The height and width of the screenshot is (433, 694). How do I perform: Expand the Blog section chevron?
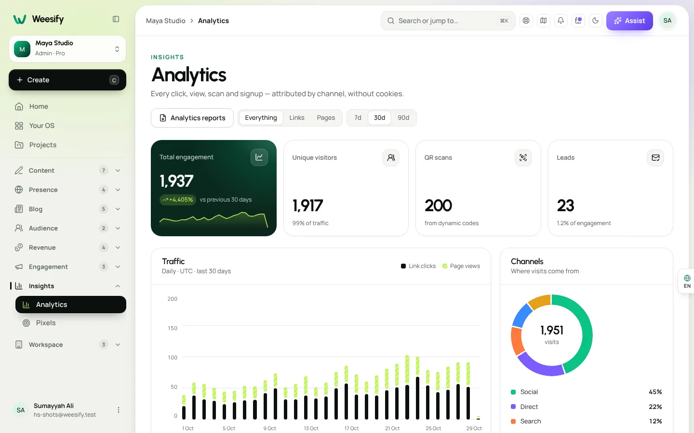tap(118, 209)
